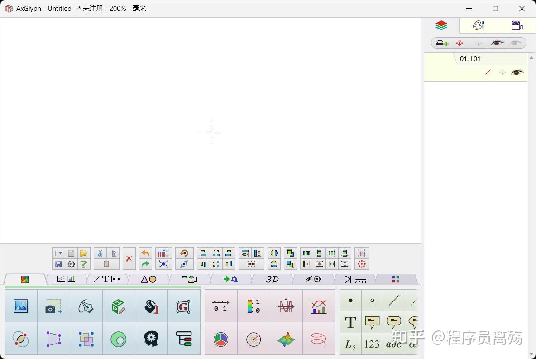Open the save button dropdown arrow
The width and height of the screenshot is (536, 359).
[62, 253]
